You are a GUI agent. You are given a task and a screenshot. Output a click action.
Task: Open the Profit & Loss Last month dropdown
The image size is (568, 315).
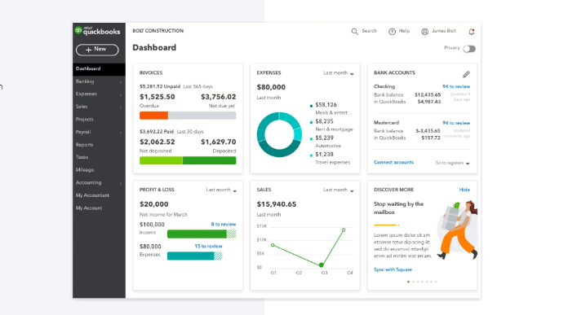pos(221,190)
